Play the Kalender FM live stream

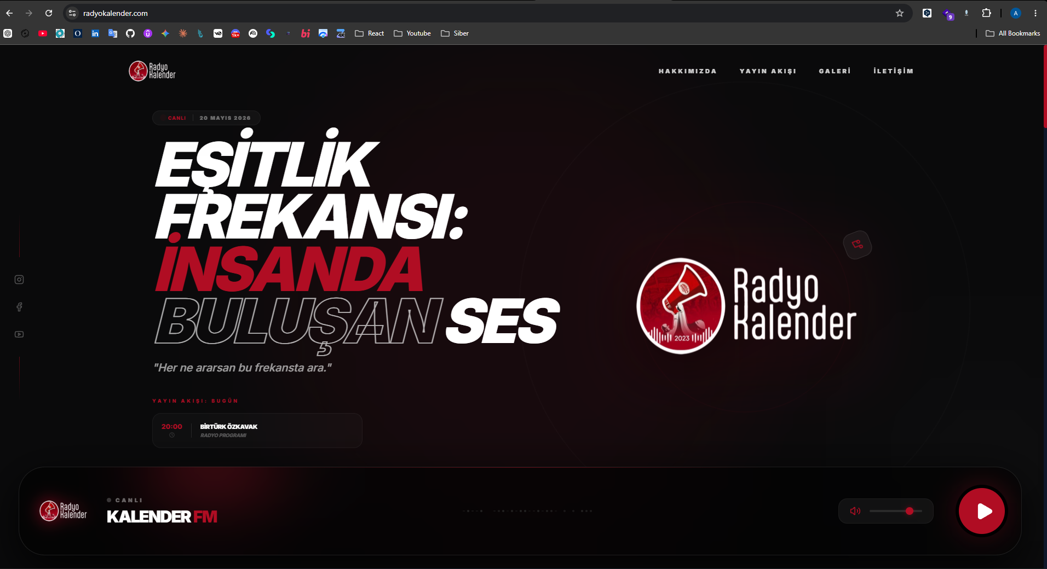(x=982, y=511)
